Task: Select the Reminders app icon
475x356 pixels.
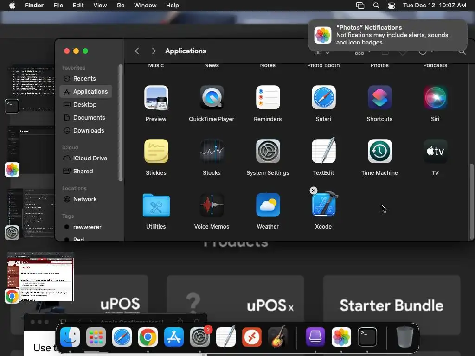Action: click(x=268, y=98)
